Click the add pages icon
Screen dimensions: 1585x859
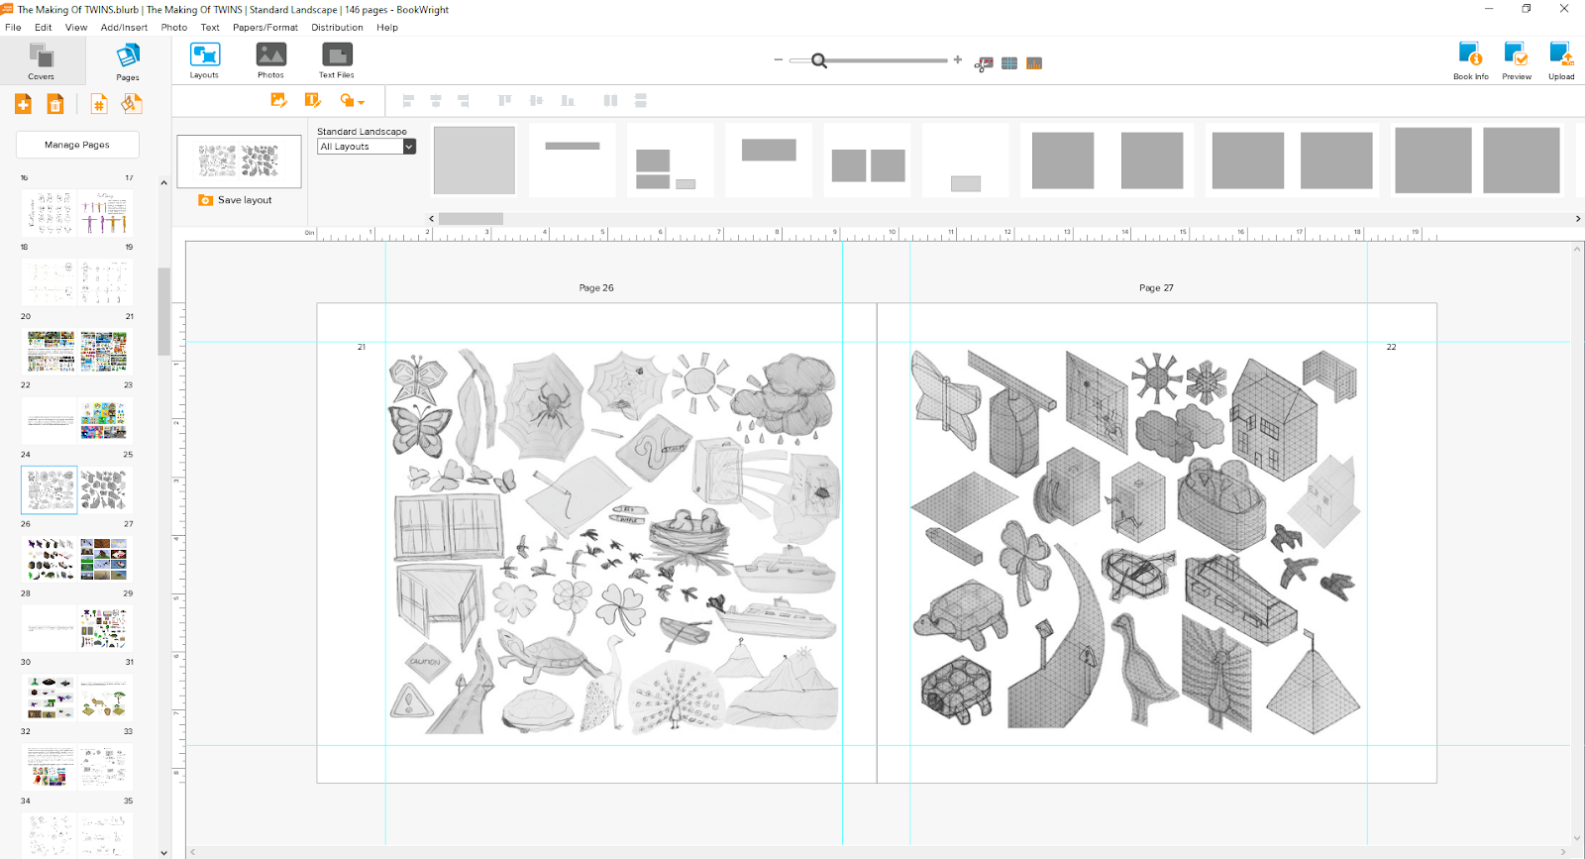coord(23,104)
